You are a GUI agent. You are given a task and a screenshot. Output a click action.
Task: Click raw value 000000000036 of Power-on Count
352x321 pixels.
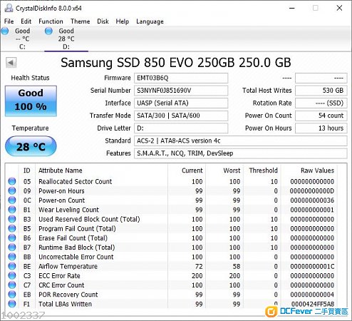tap(312, 200)
